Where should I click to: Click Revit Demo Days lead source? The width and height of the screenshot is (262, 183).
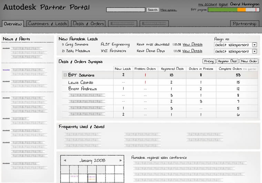tap(151, 51)
